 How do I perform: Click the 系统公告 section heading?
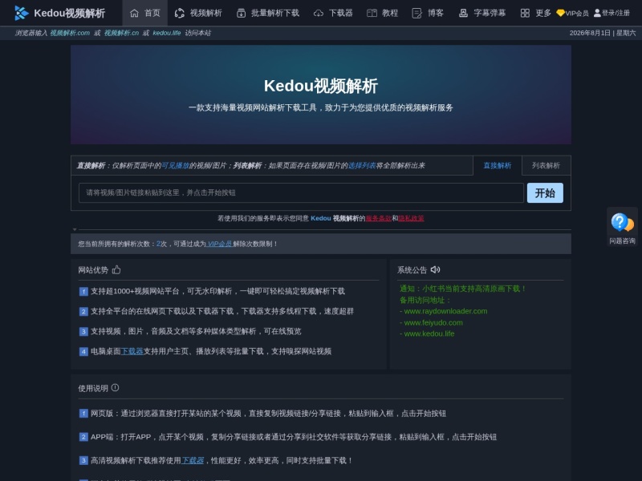412,270
